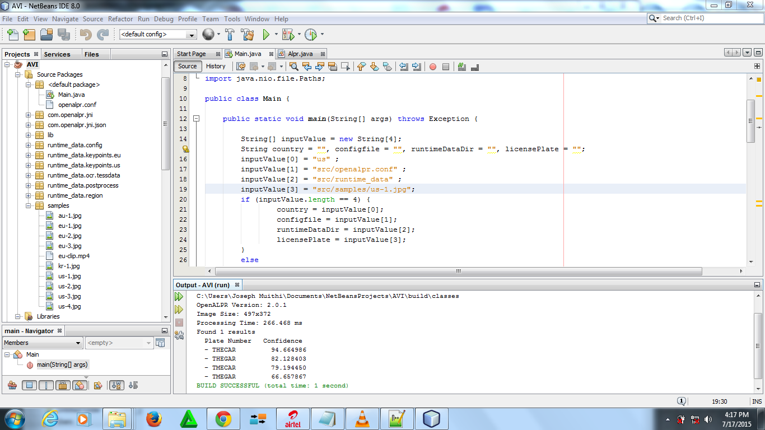The width and height of the screenshot is (765, 430).
Task: Click the Build Project hammer icon
Action: pyautogui.click(x=230, y=35)
